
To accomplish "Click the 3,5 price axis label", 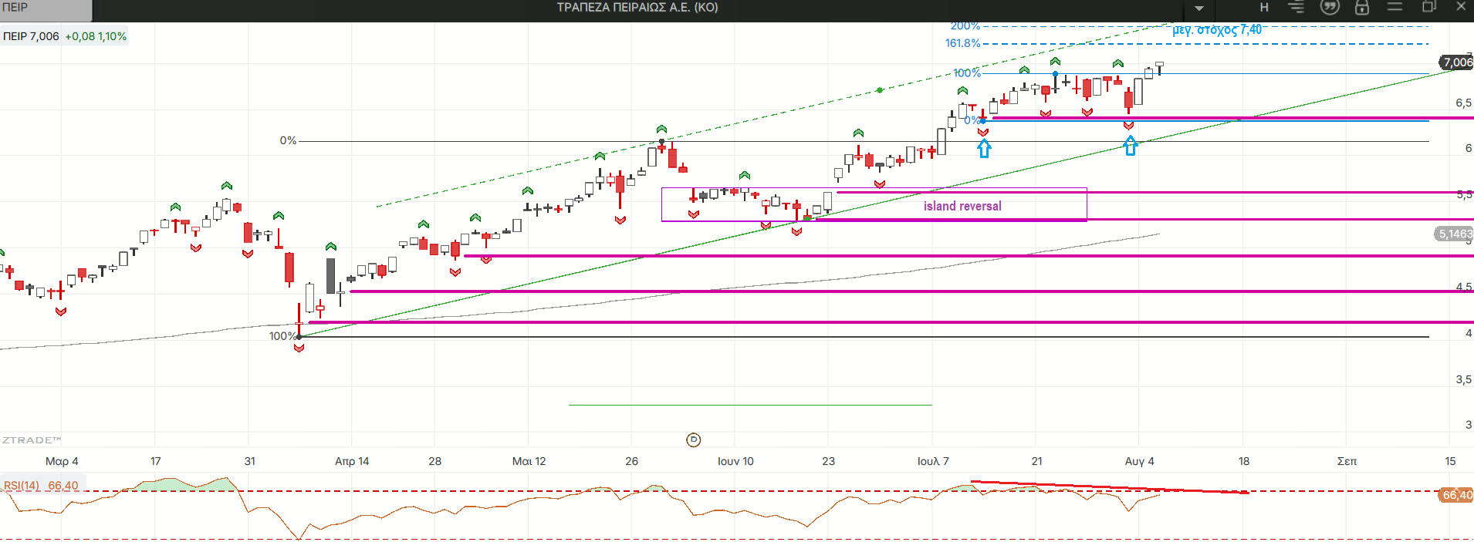I will pos(1463,379).
